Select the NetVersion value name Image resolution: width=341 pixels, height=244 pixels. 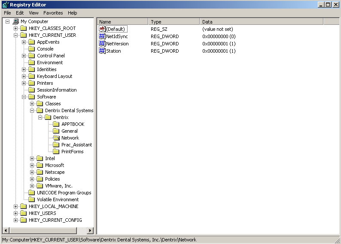[x=117, y=44]
